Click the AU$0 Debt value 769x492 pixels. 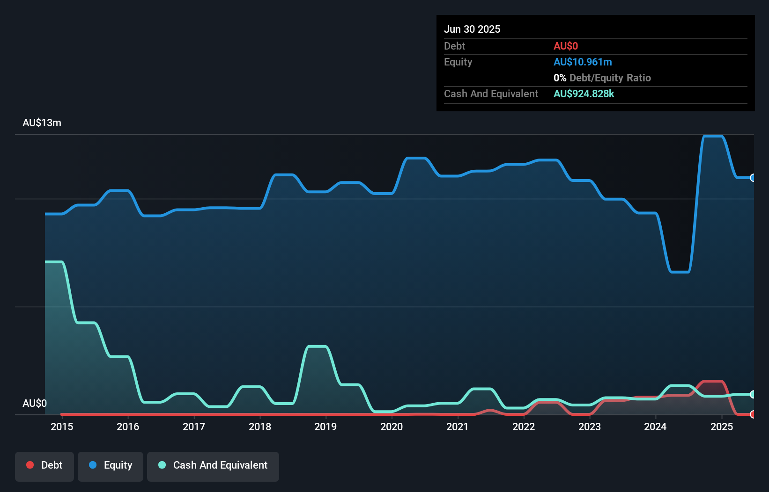click(566, 46)
